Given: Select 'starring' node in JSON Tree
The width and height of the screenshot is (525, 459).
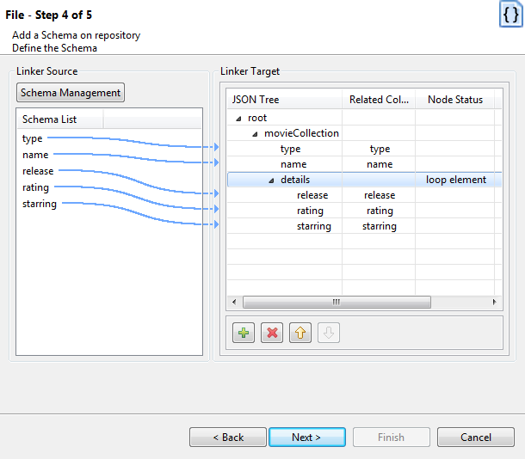Looking at the screenshot, I should click(314, 226).
